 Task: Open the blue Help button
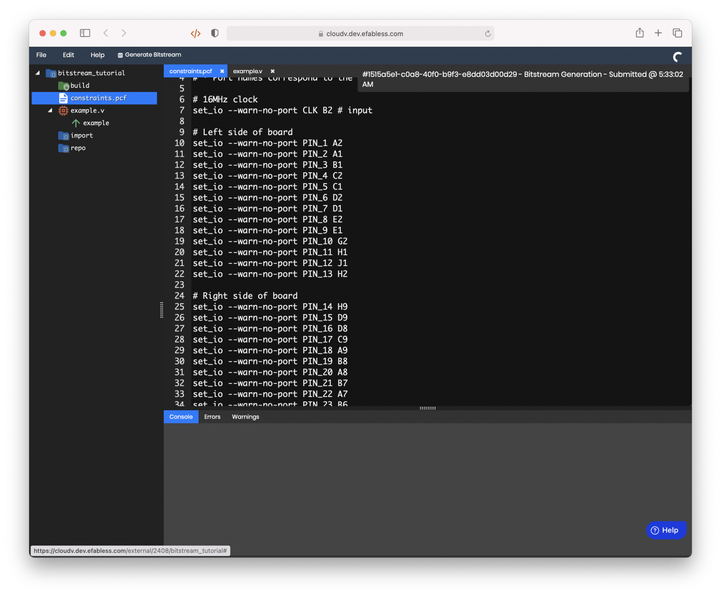(x=666, y=530)
